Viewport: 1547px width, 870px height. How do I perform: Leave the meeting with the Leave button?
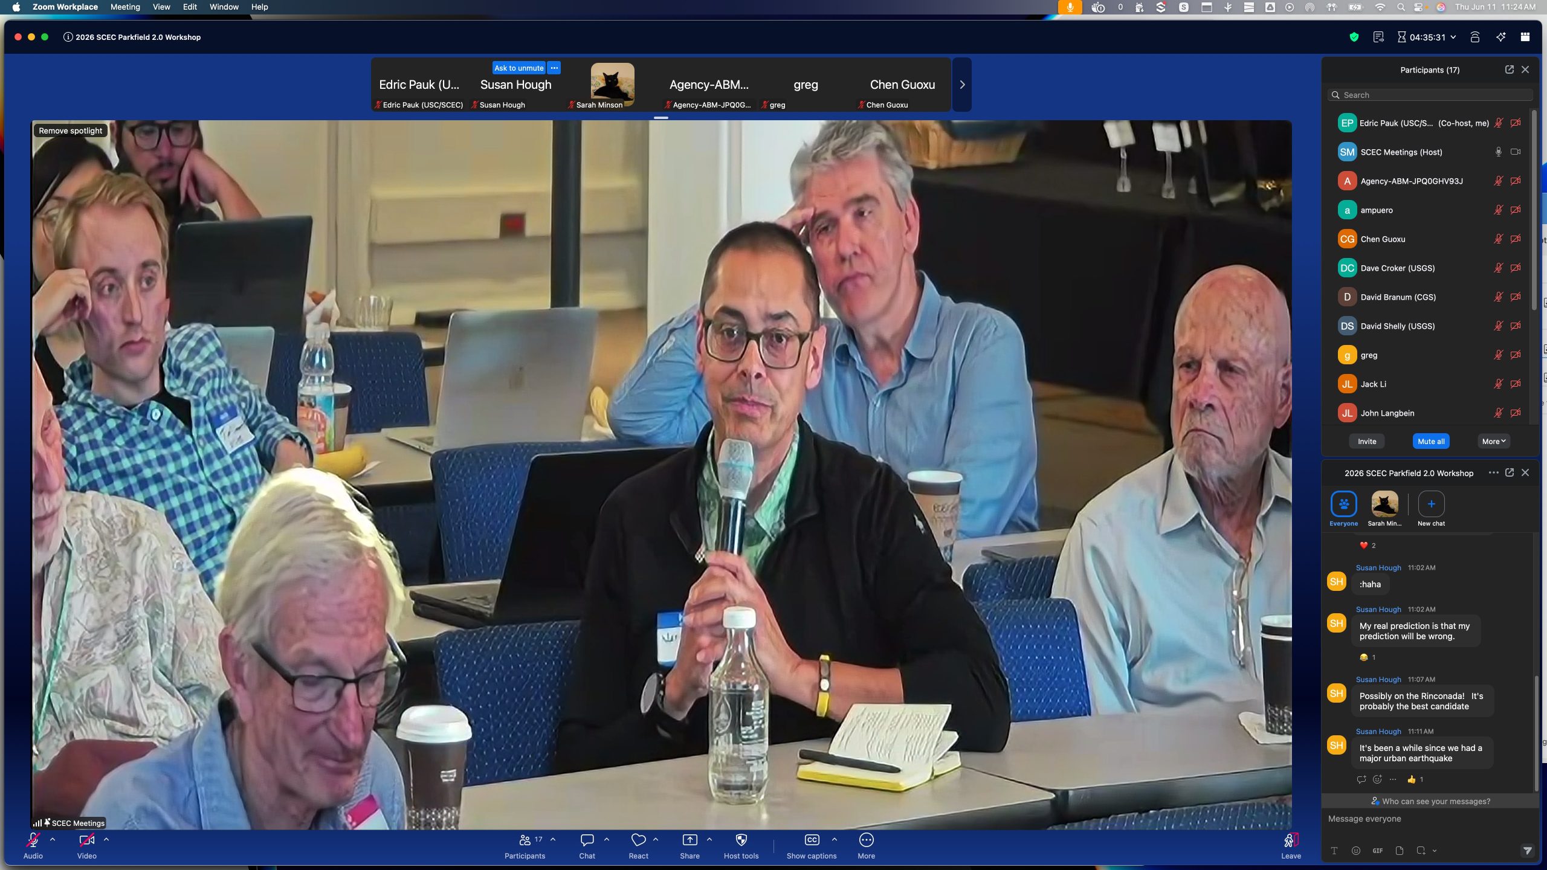(x=1291, y=846)
